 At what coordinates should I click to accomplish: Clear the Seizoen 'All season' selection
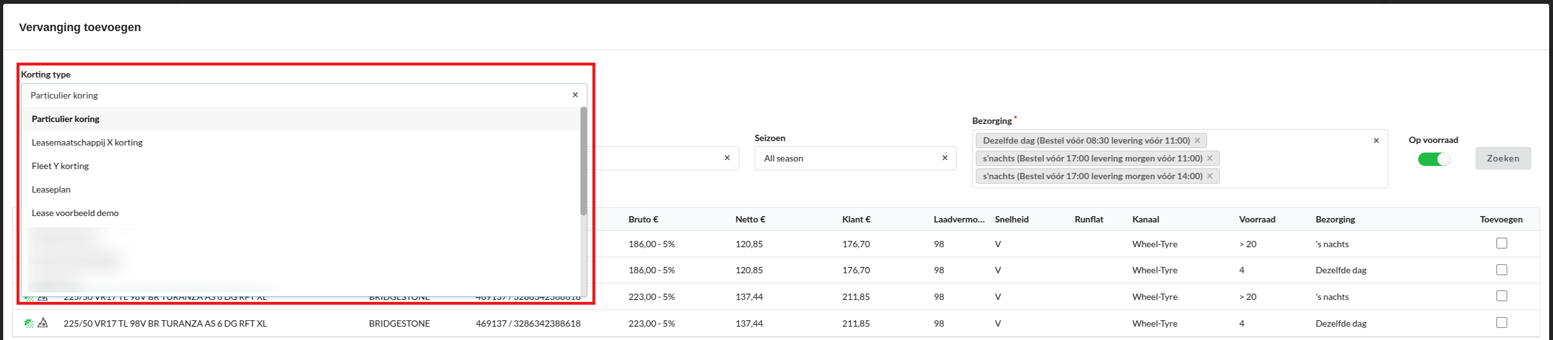click(944, 158)
